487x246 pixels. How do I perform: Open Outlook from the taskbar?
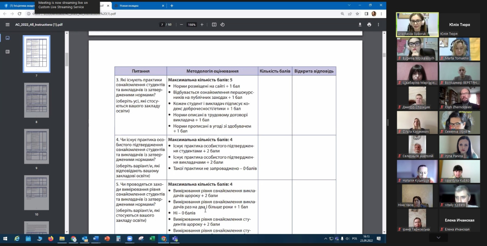[x=85, y=238]
